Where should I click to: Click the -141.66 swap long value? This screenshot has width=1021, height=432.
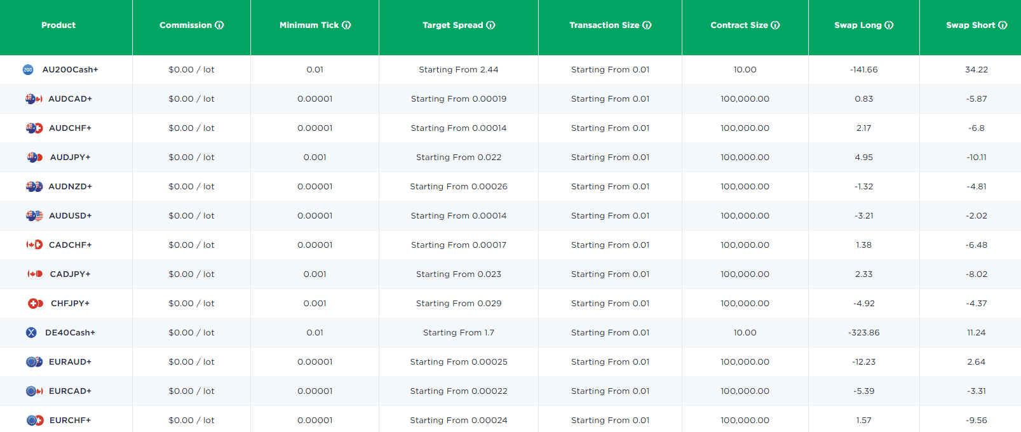[864, 70]
